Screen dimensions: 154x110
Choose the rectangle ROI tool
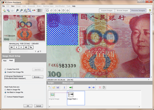(47, 11)
